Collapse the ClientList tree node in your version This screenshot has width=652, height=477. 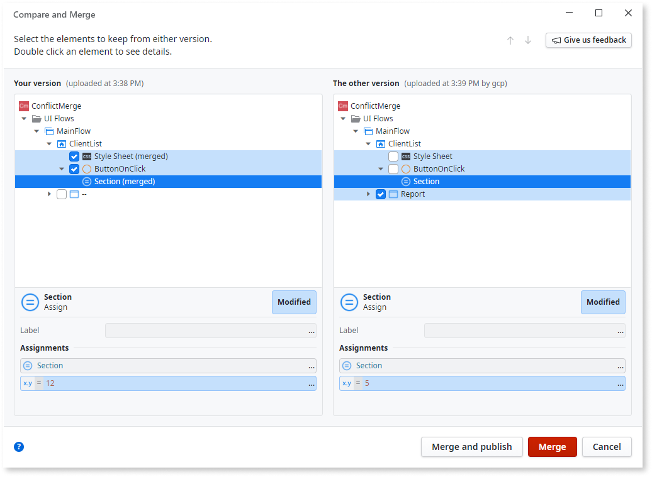tap(49, 143)
